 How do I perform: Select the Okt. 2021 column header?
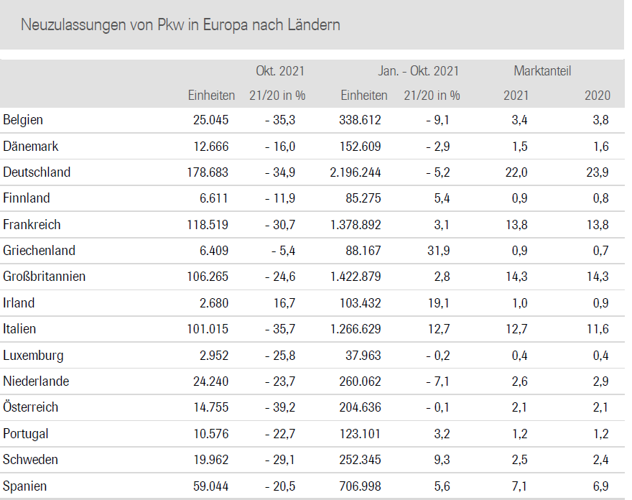point(280,71)
